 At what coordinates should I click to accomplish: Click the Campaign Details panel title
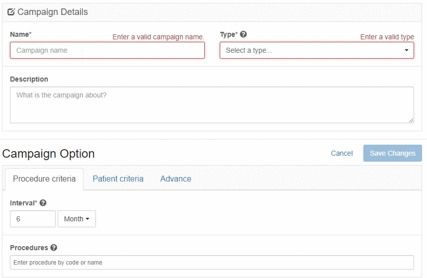53,12
